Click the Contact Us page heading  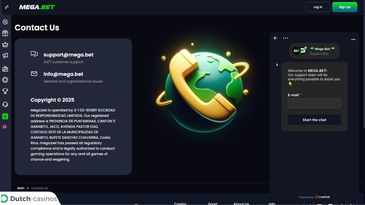click(37, 27)
